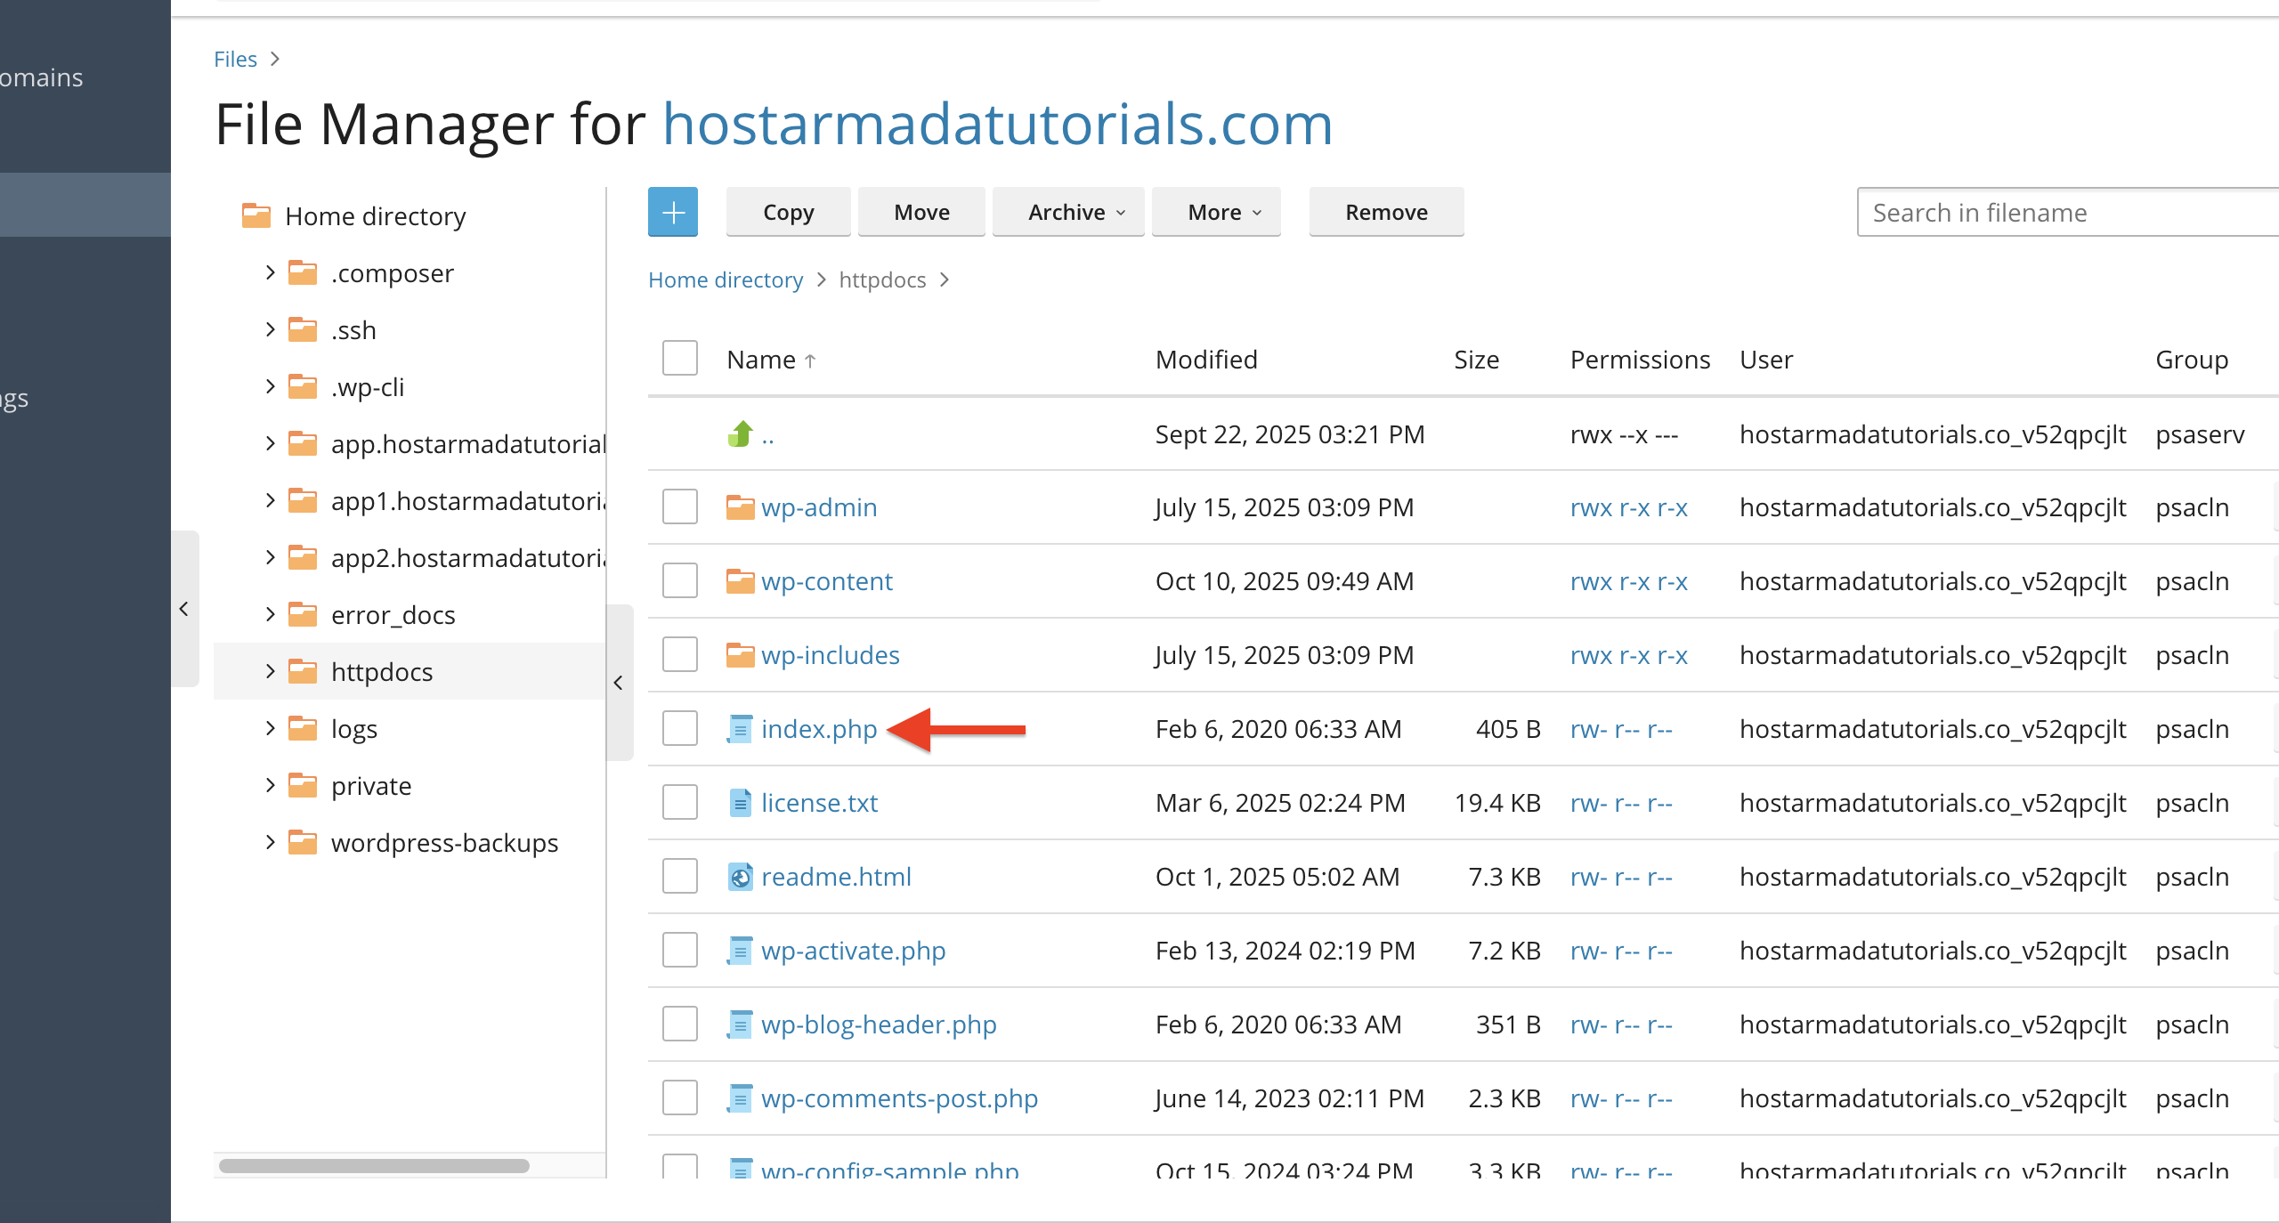Click the wp-blog-header.php file icon
This screenshot has width=2279, height=1223.
pyautogui.click(x=741, y=1025)
